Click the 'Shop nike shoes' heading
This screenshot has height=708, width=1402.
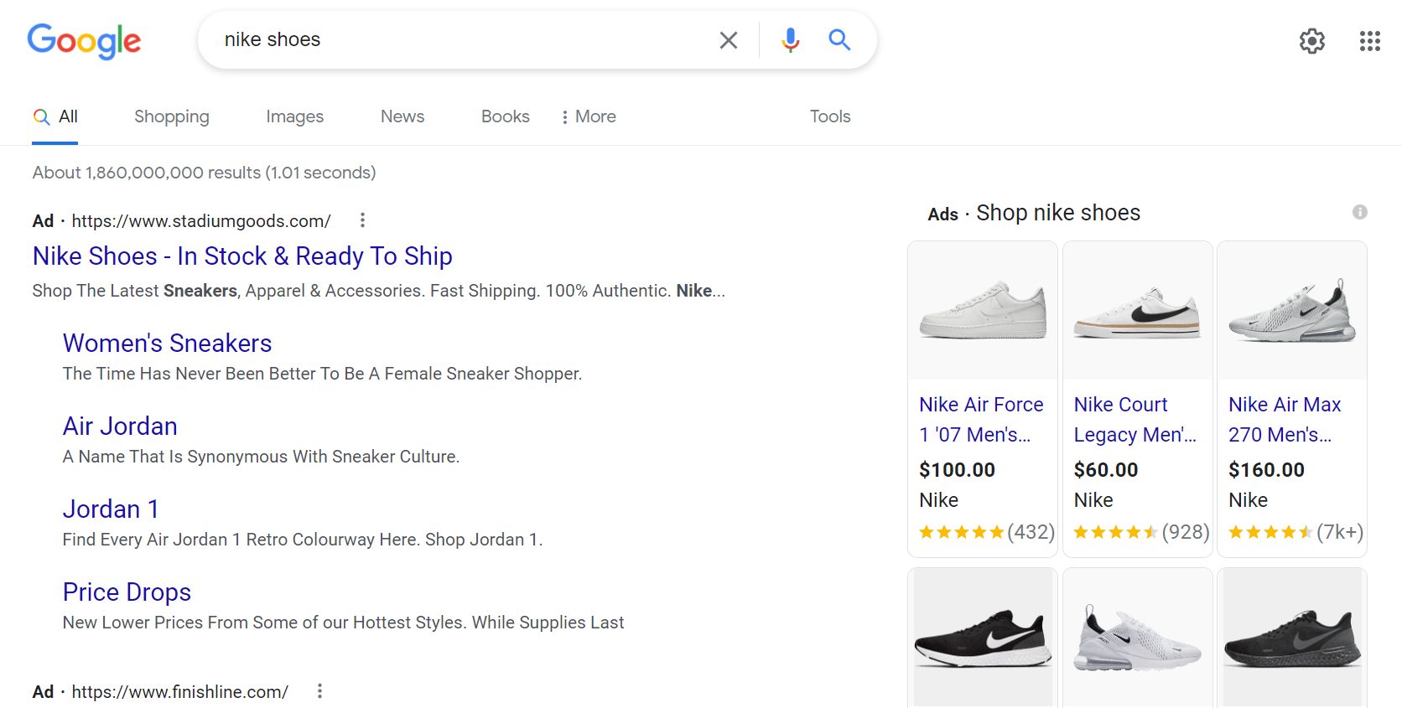(1058, 213)
